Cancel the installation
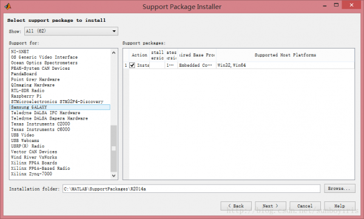The image size is (364, 219). [305, 206]
